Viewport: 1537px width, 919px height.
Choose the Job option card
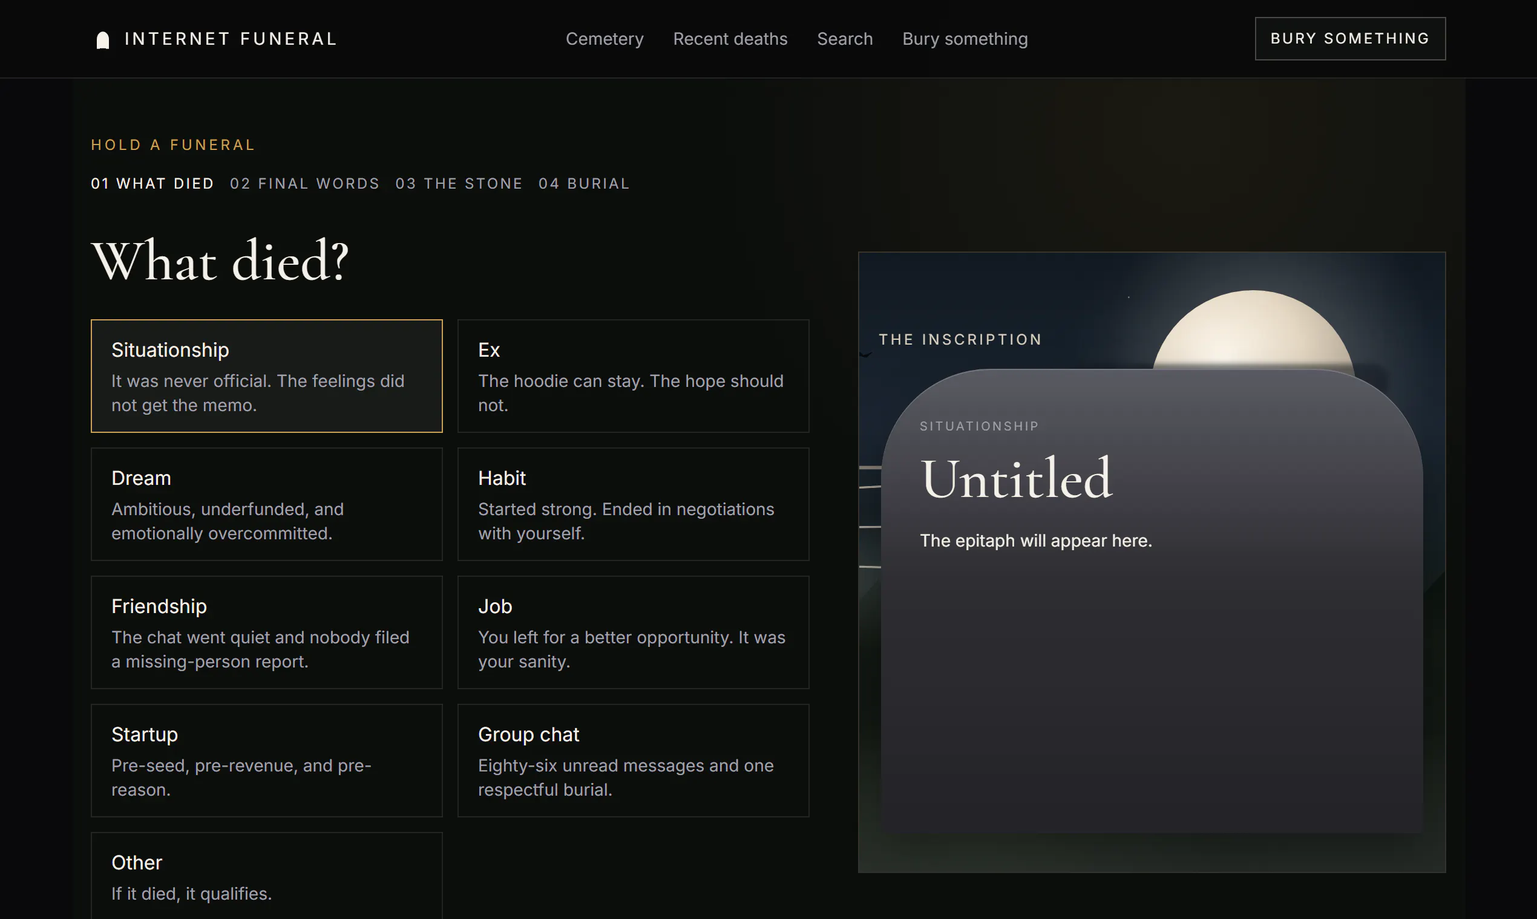click(634, 632)
